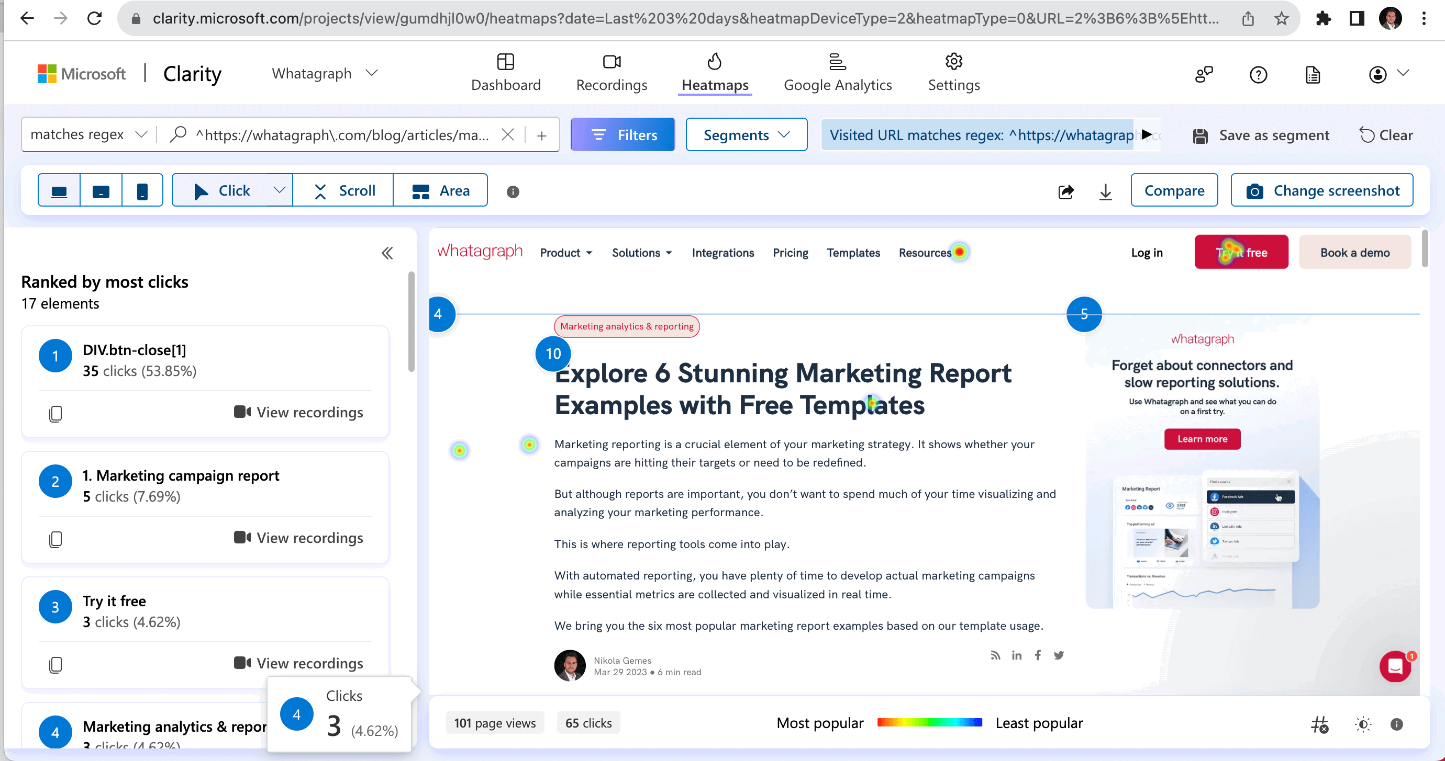
Task: Switch heatmap to tablet device view
Action: click(x=101, y=191)
